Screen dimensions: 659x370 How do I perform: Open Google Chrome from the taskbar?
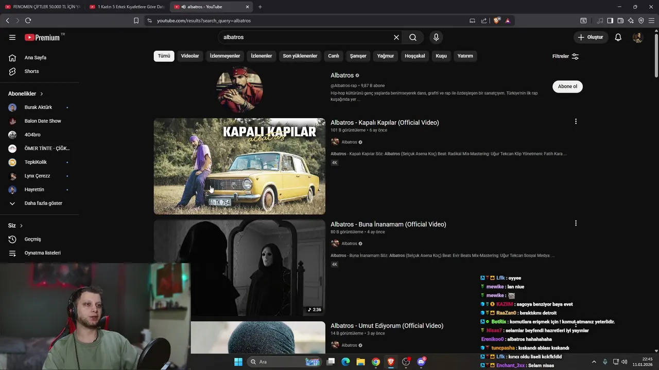(x=376, y=362)
